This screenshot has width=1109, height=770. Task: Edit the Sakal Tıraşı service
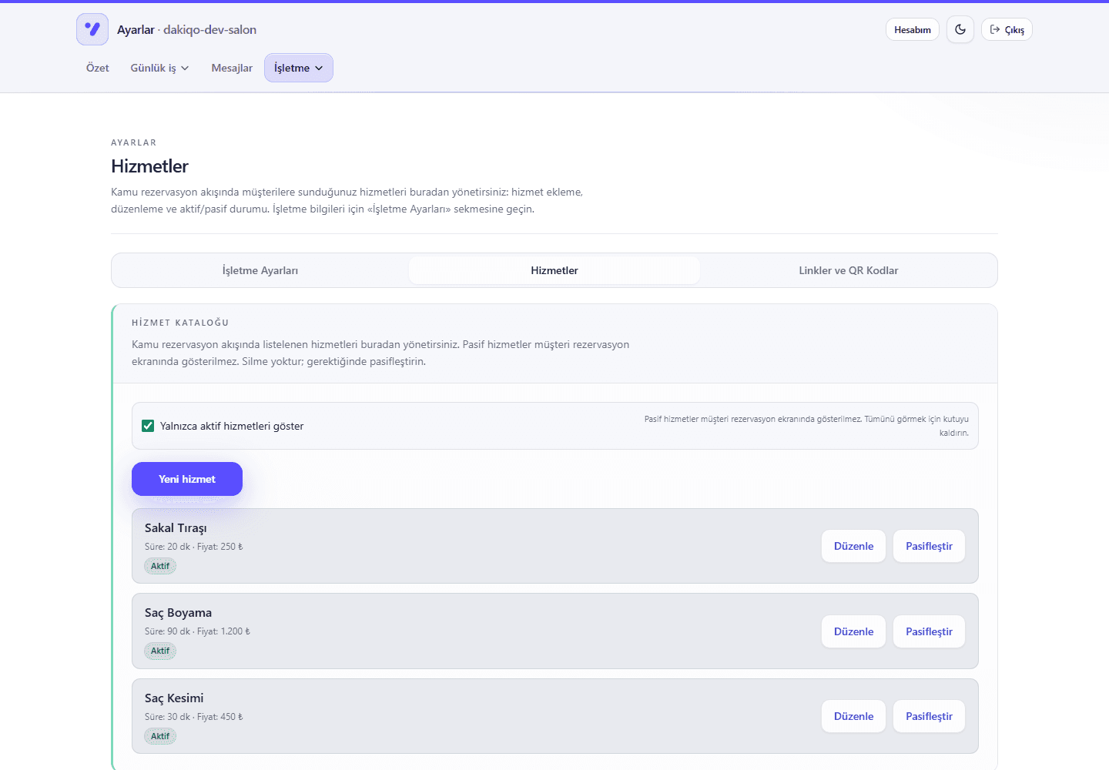click(x=854, y=546)
